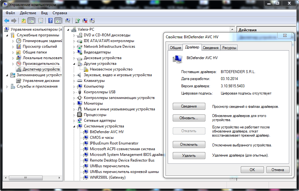Confirm the dialog with OK
The width and height of the screenshot is (299, 191).
[252, 169]
